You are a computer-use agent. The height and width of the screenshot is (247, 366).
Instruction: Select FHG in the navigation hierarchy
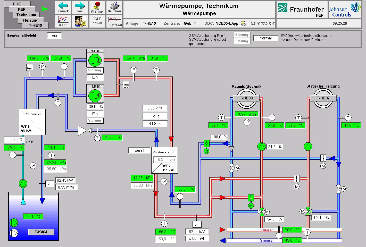tap(17, 4)
